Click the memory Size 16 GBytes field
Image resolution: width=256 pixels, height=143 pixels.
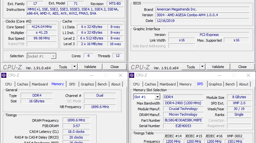[x=37, y=101]
